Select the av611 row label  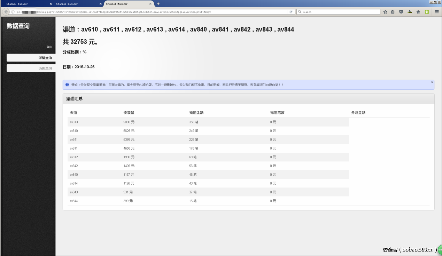tap(74, 148)
